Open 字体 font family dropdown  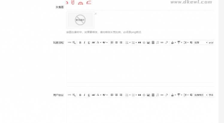coord(211,95)
